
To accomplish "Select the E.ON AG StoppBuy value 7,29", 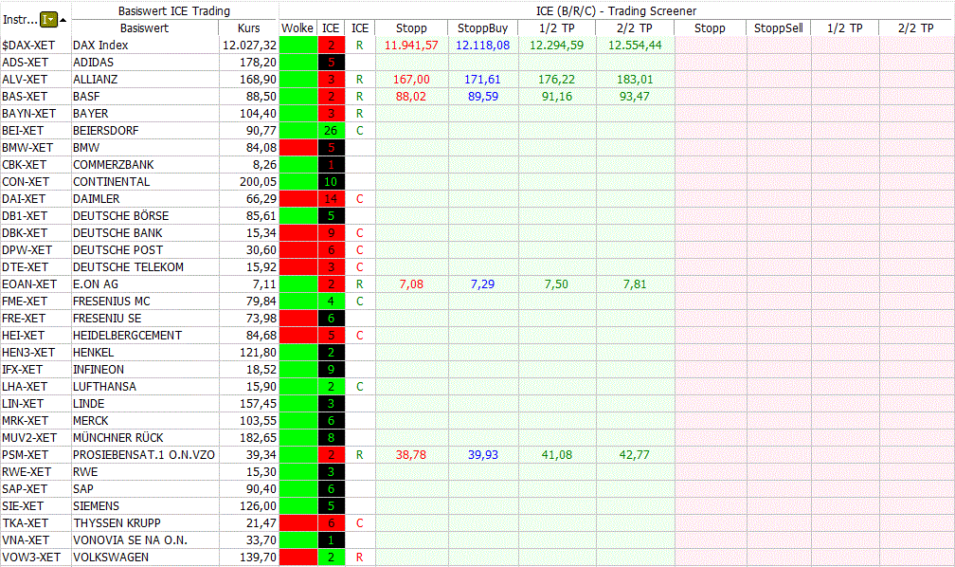I will point(482,284).
